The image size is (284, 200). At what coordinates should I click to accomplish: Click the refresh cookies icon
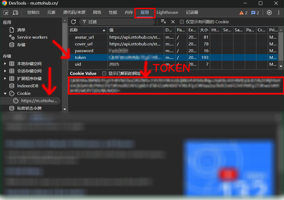click(x=73, y=22)
